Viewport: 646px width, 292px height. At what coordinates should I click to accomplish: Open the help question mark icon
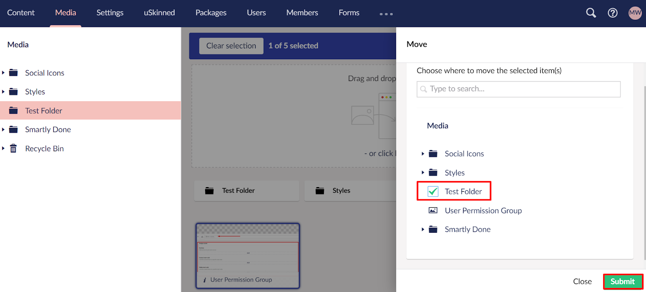click(612, 13)
